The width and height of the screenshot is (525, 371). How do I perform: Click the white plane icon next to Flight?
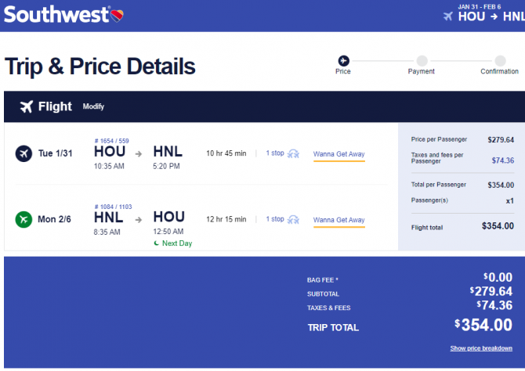(27, 106)
